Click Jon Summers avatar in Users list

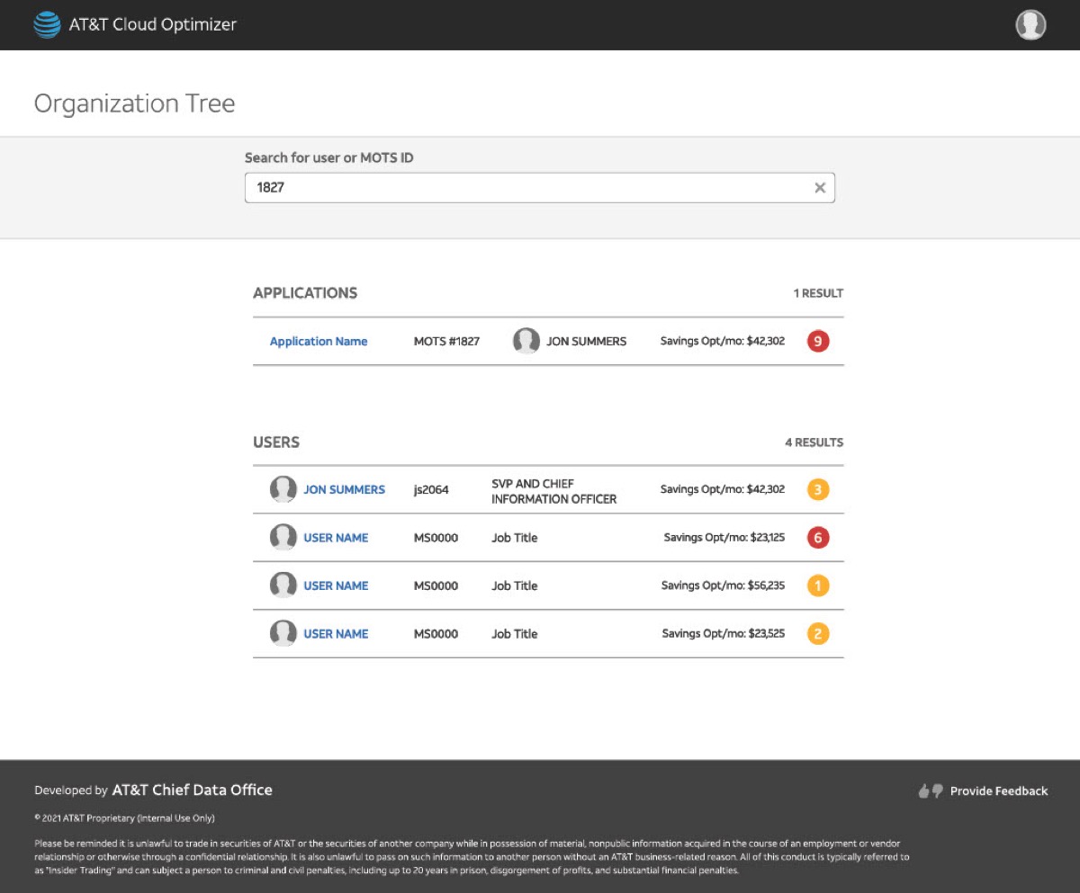[283, 489]
